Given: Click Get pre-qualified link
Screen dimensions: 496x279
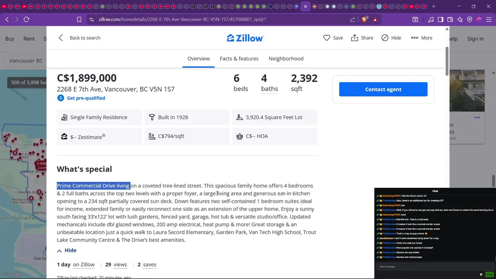Looking at the screenshot, I should click(x=86, y=98).
